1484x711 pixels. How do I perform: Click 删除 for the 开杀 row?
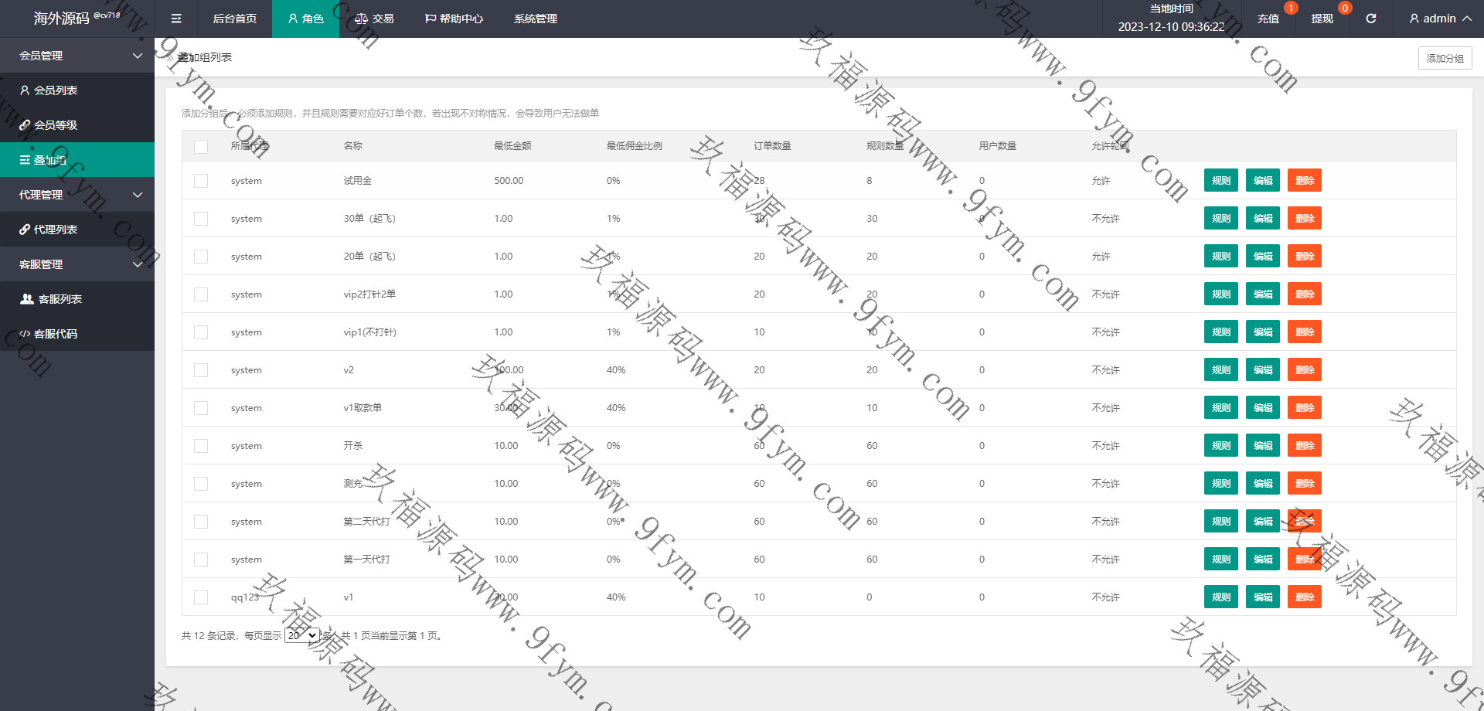tap(1304, 446)
